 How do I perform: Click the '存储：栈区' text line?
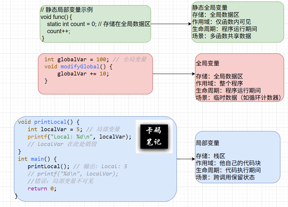[211, 156]
